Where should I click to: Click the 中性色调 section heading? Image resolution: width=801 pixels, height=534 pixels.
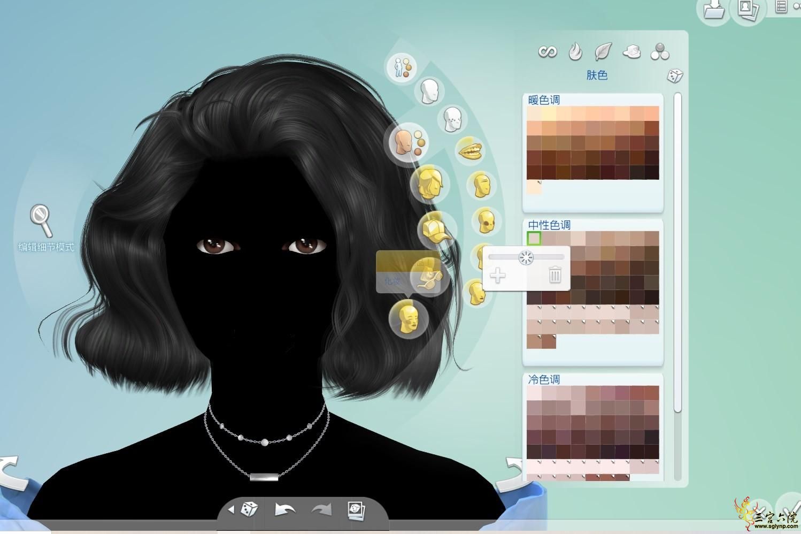point(549,225)
